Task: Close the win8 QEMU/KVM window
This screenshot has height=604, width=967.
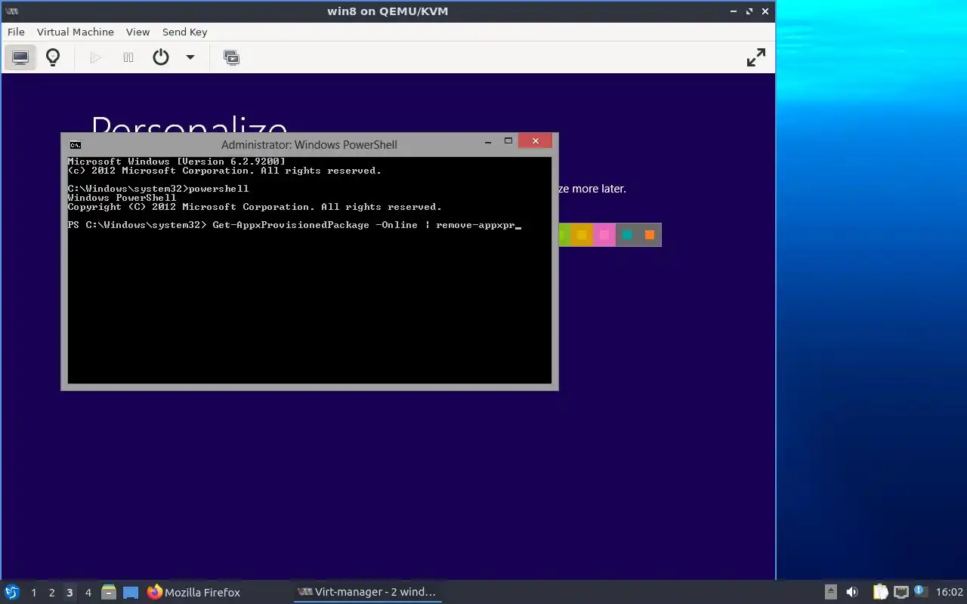Action: [x=765, y=11]
